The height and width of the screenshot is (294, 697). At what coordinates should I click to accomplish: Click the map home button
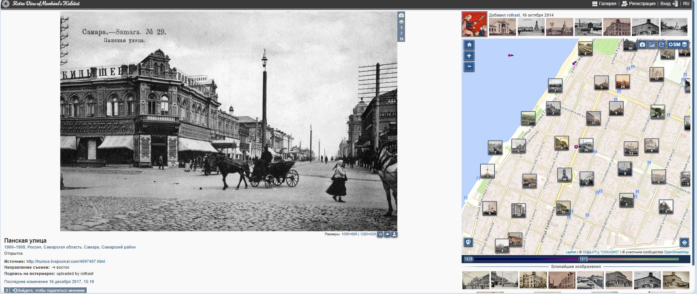[469, 45]
